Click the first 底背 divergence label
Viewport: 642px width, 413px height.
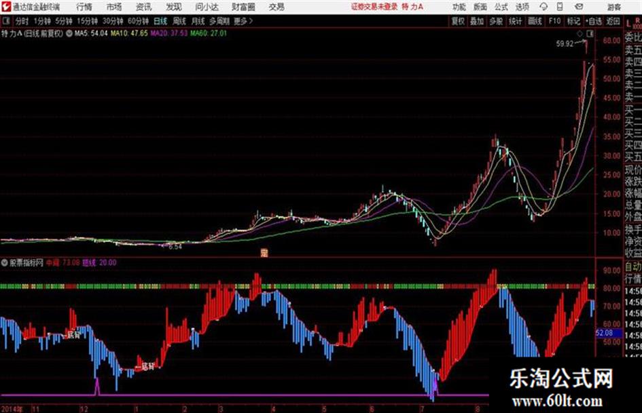pyautogui.click(x=73, y=335)
